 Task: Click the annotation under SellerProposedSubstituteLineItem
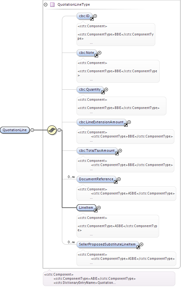point(126,259)
